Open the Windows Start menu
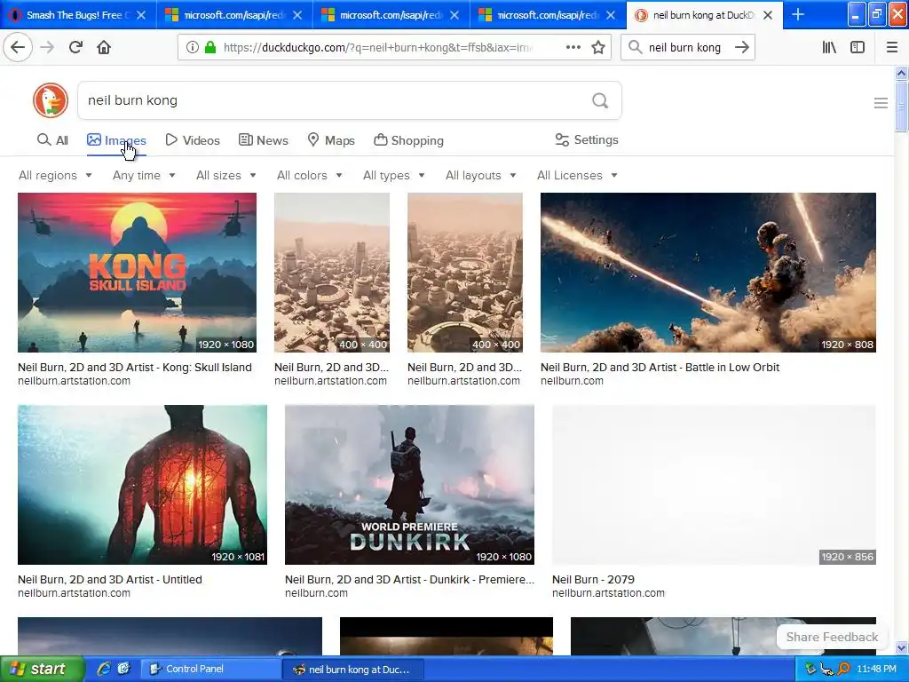The image size is (909, 682). click(x=42, y=669)
